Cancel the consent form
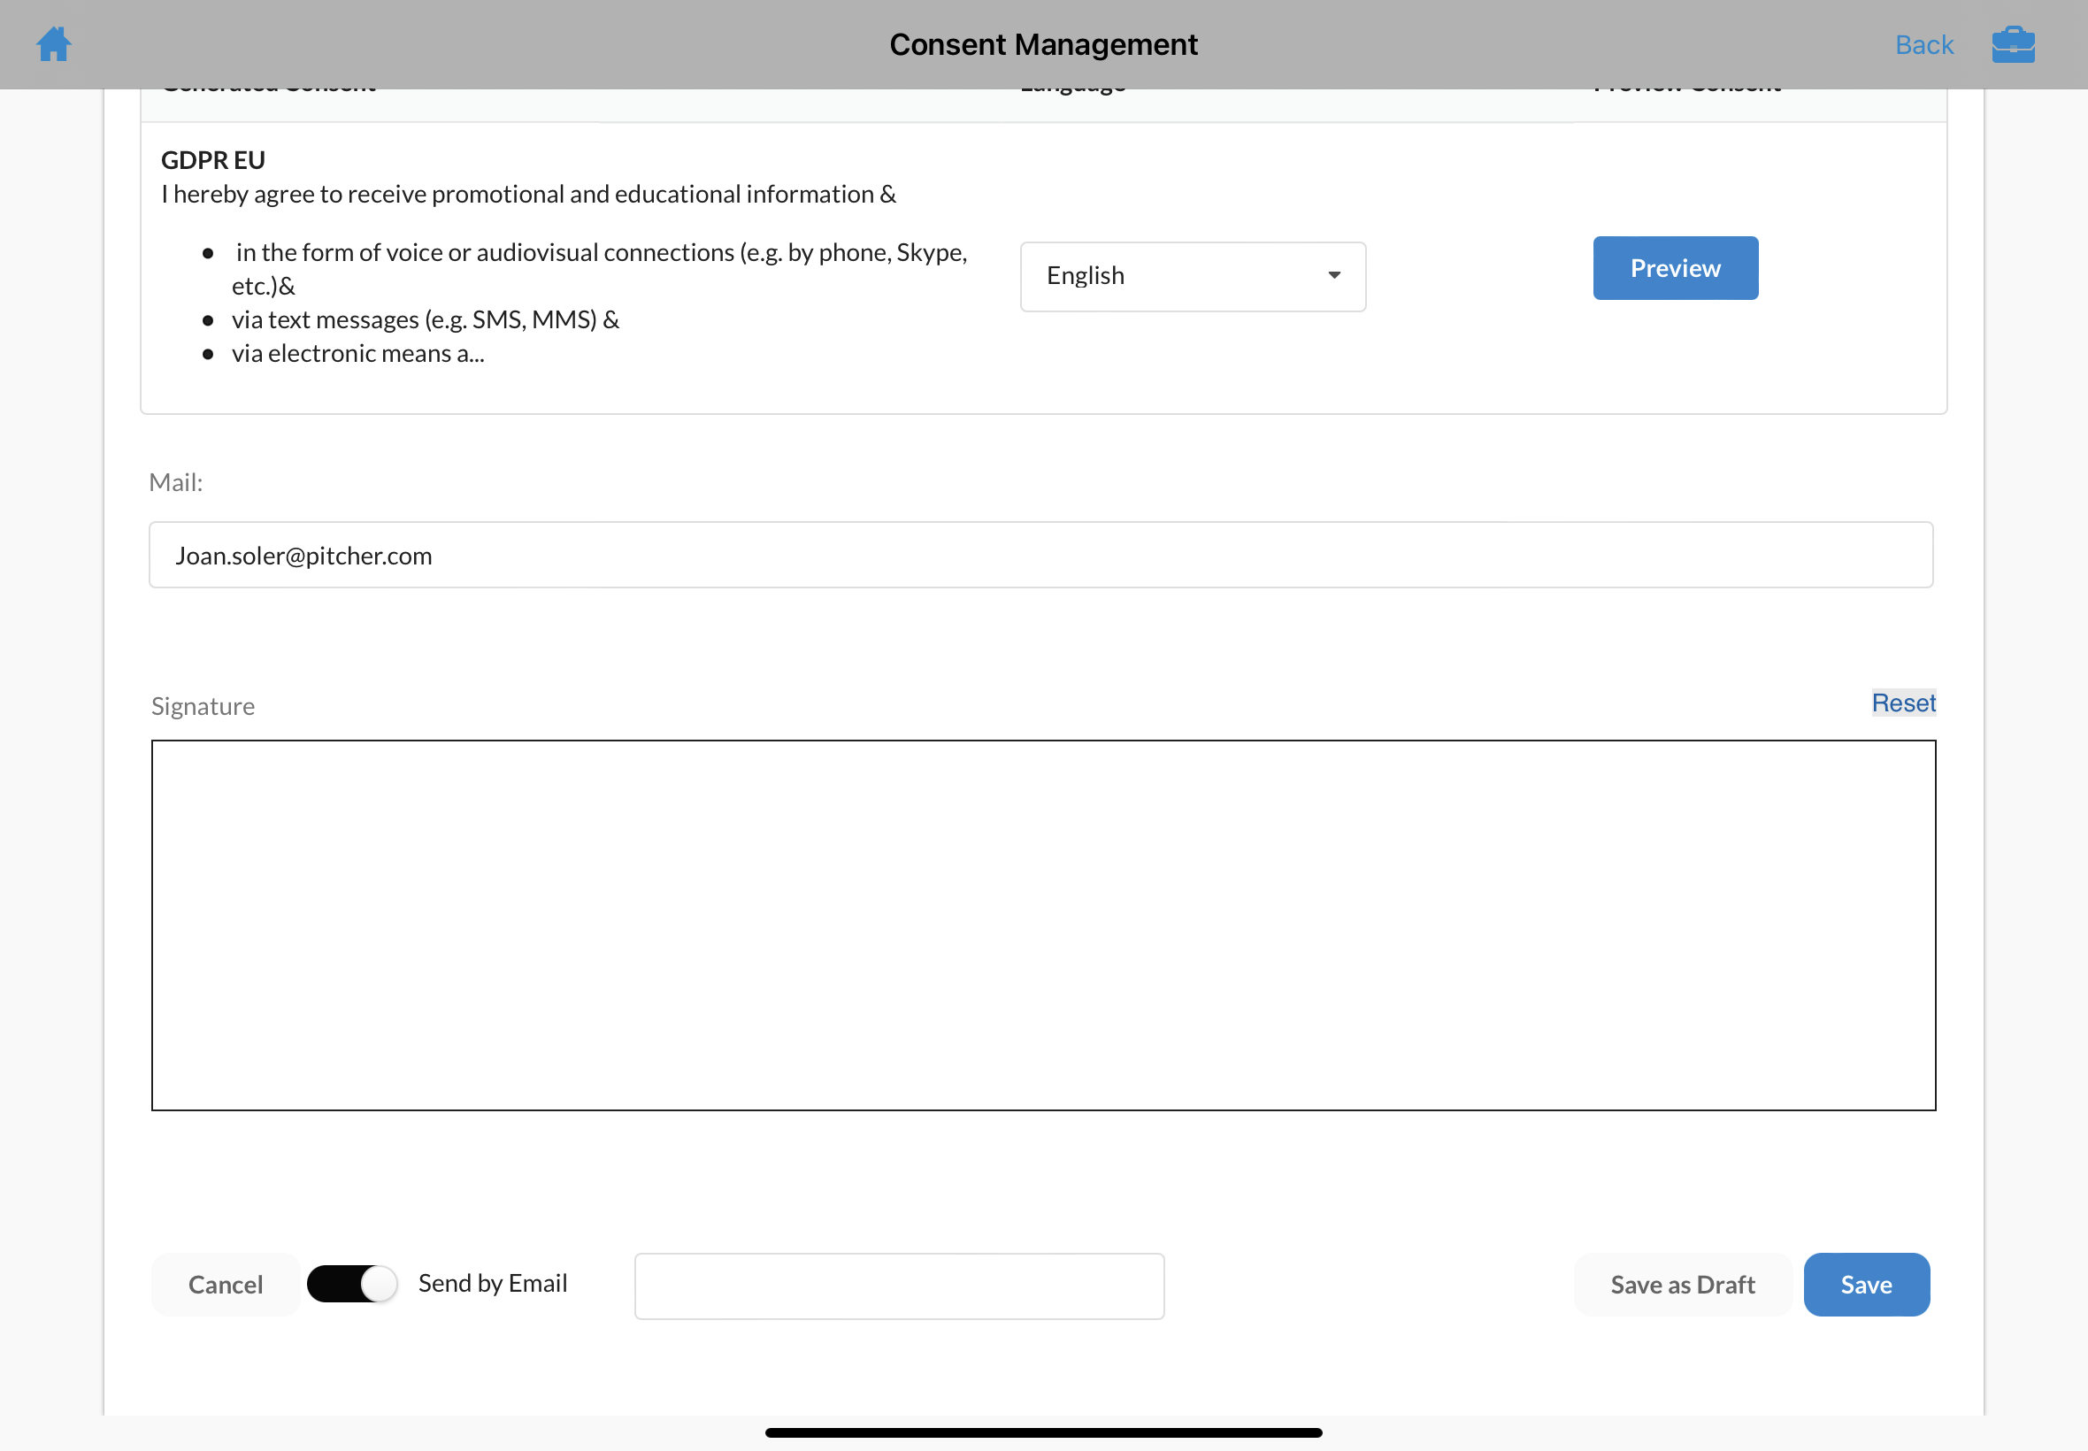 coord(226,1284)
